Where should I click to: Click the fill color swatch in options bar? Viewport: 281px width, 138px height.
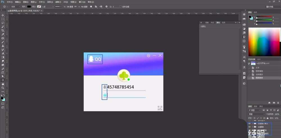[x=29, y=6]
